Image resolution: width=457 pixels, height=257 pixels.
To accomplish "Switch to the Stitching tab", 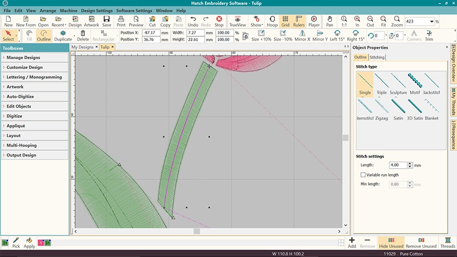I will click(x=377, y=57).
